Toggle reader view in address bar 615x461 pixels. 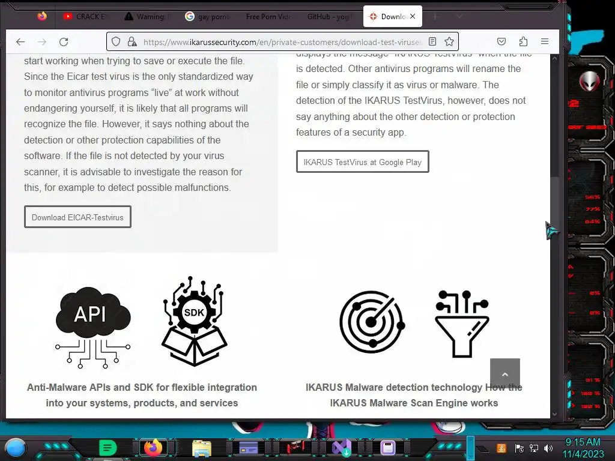click(432, 41)
